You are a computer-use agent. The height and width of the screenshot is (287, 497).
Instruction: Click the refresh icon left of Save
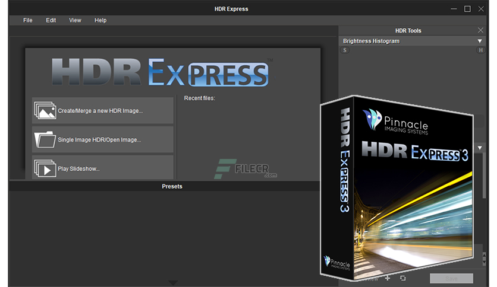402,278
